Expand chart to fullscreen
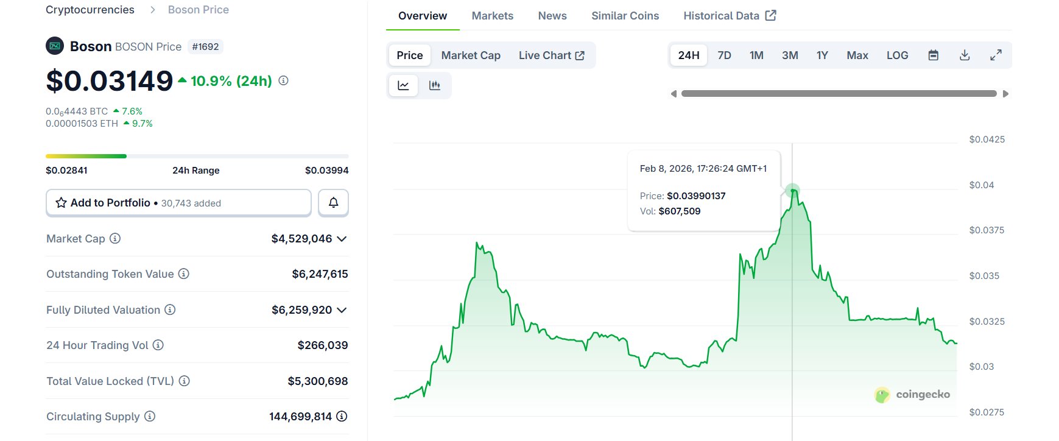Viewport: 1059px width, 441px height. [996, 55]
